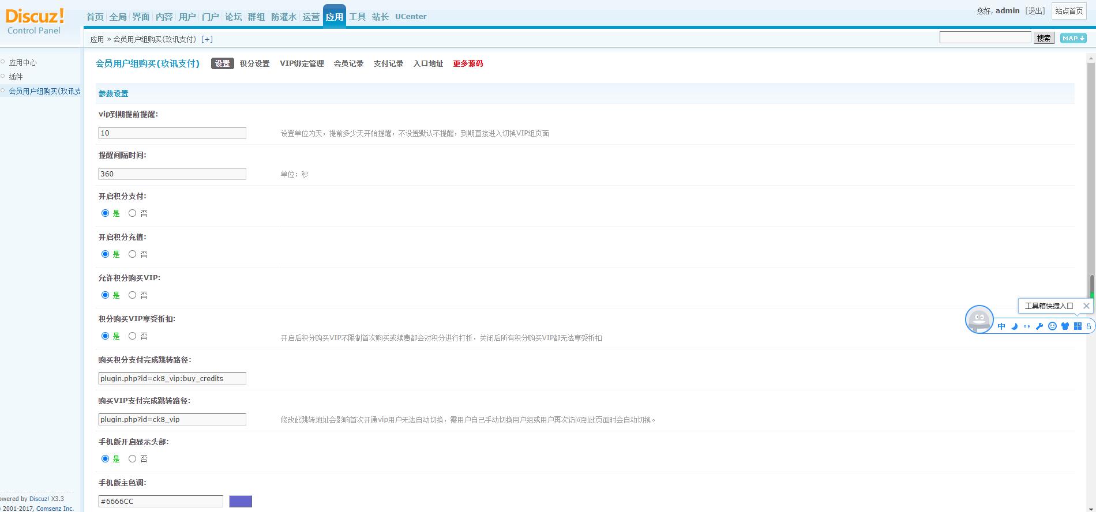
Task: Close the 工具箱快捷入口 tooltip
Action: click(1086, 306)
